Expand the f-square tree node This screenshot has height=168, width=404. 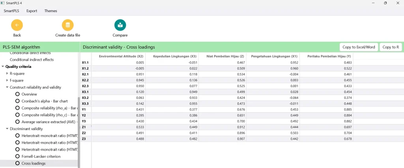7,80
